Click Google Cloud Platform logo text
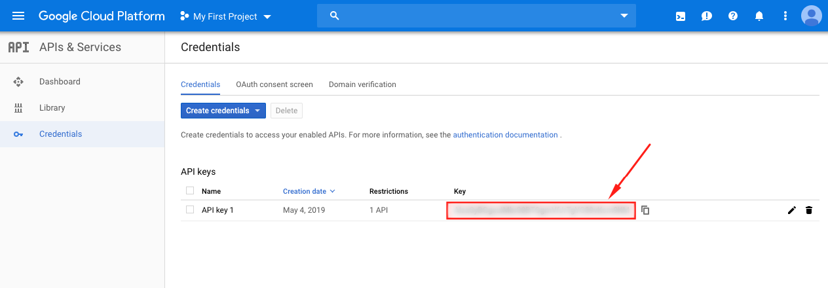 coord(102,16)
